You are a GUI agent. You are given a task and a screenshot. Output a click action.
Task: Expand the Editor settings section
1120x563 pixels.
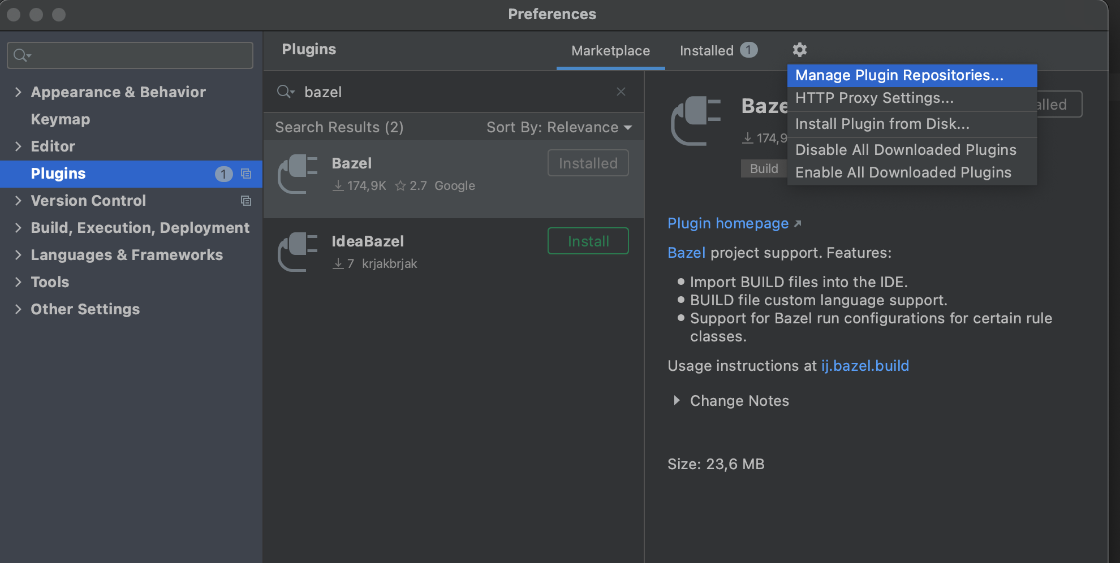(x=18, y=146)
